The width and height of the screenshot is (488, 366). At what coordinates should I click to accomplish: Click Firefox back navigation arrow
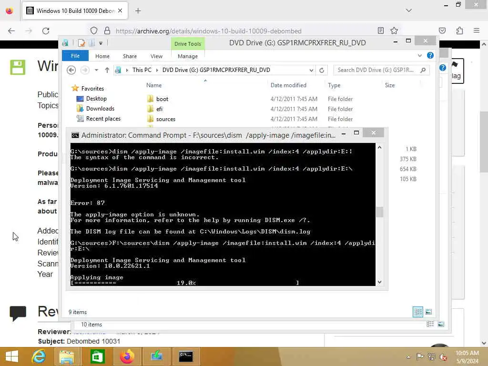pyautogui.click(x=11, y=31)
